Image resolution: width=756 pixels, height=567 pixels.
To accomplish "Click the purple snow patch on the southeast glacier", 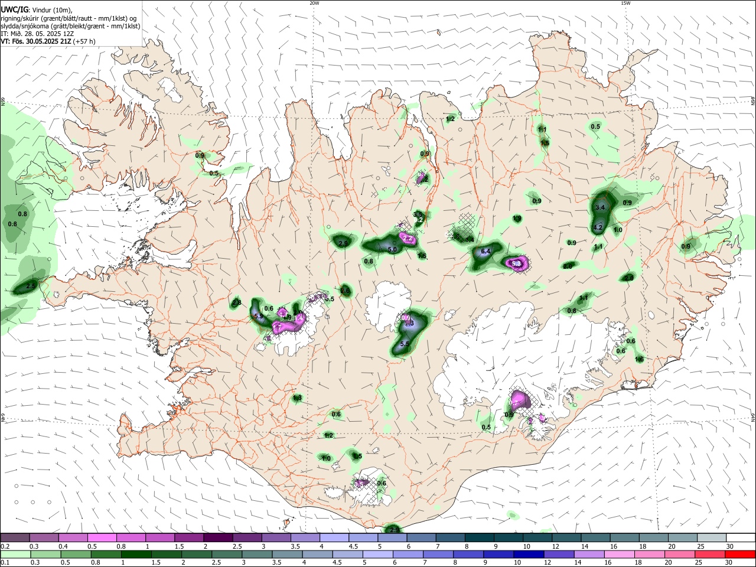I will click(x=520, y=400).
